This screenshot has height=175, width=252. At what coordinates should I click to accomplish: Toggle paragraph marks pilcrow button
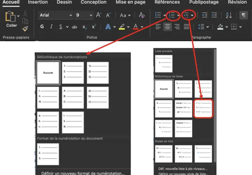[x=244, y=15]
